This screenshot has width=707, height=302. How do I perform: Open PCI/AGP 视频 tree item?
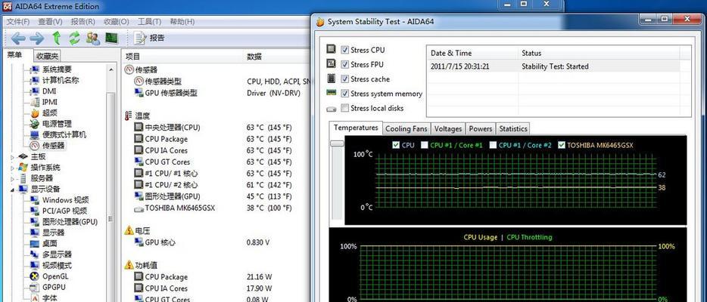(x=64, y=211)
